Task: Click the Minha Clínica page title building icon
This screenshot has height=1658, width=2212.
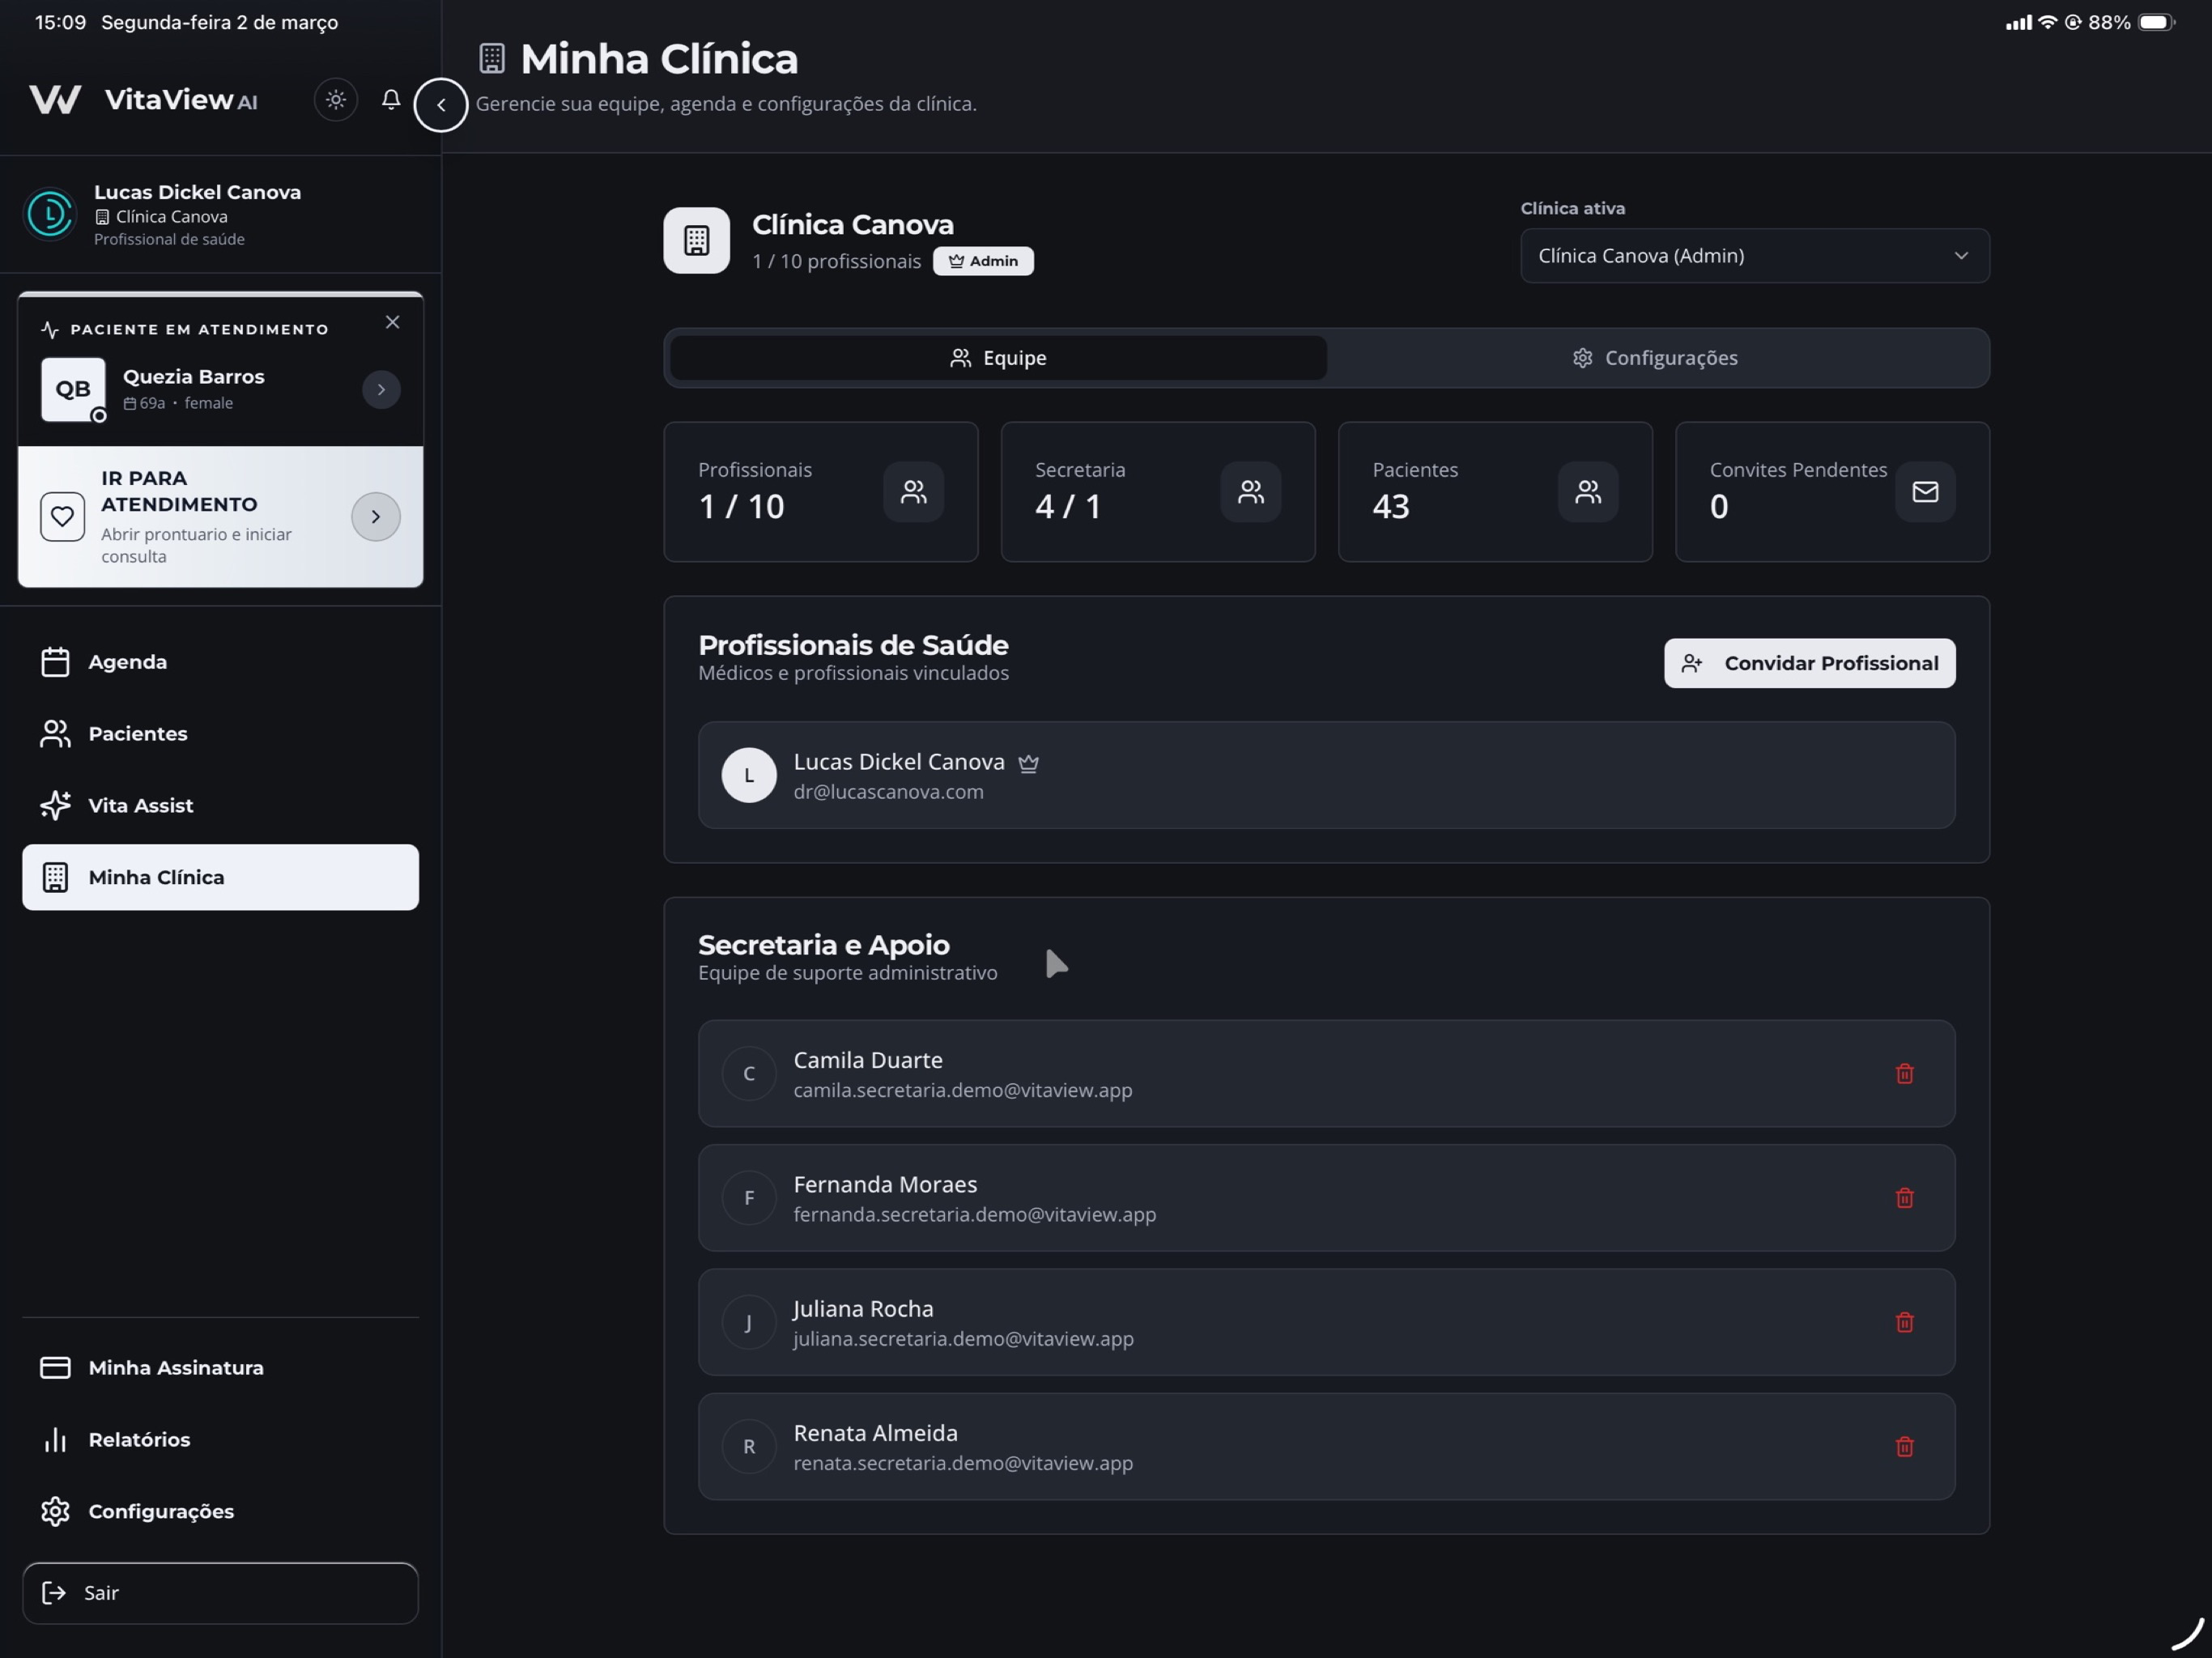Action: click(x=492, y=58)
